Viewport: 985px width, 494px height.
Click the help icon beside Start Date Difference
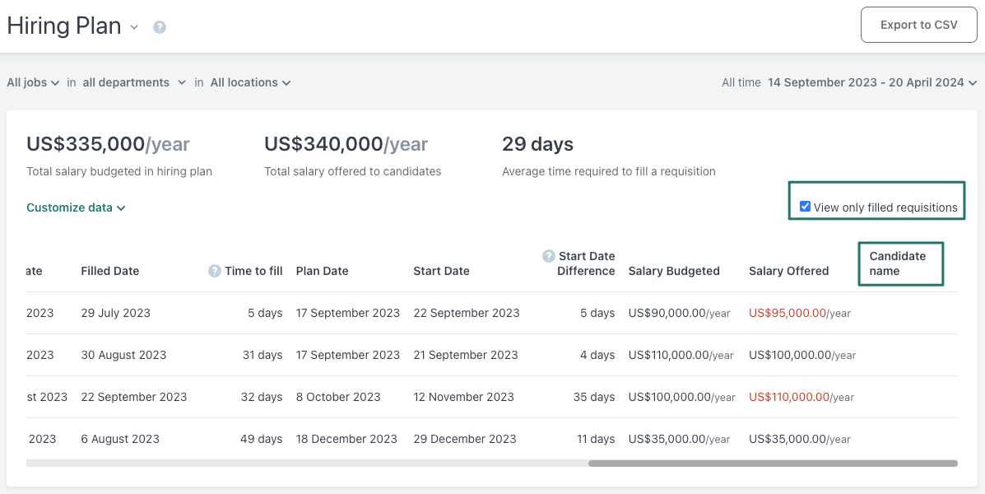(549, 256)
